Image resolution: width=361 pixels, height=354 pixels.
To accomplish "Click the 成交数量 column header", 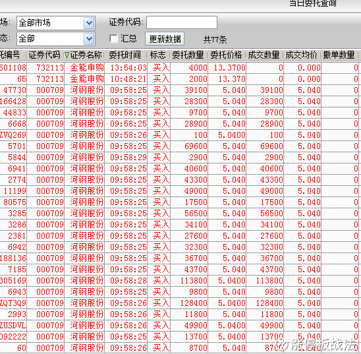I will coord(264,55).
